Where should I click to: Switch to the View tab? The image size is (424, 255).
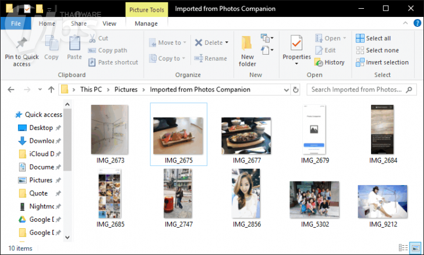tap(109, 23)
